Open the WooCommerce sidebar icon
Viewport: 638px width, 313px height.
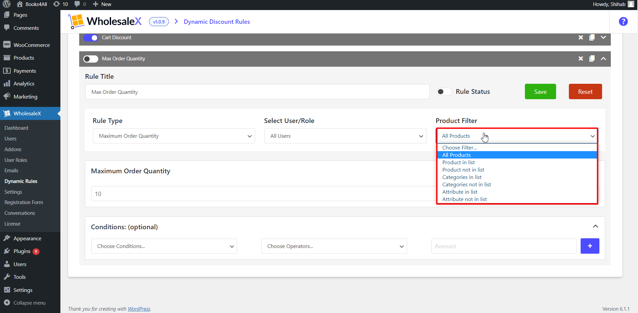(x=7, y=45)
